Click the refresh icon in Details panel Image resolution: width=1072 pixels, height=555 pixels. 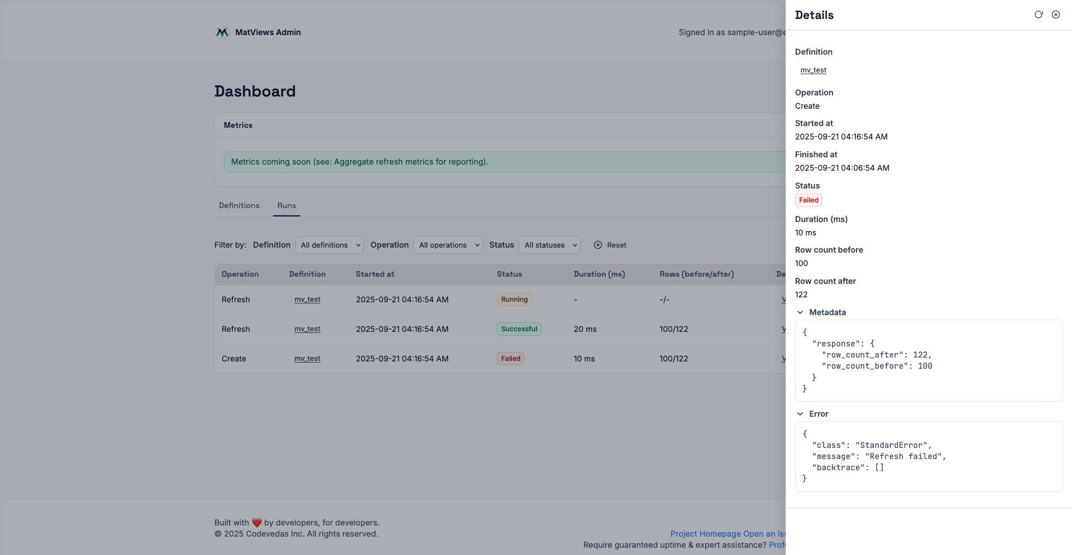[x=1038, y=15]
